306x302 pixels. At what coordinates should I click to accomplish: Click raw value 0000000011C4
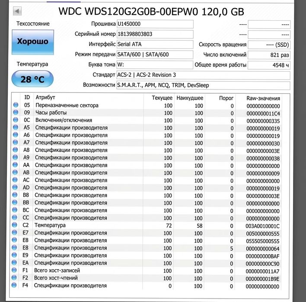263,114
